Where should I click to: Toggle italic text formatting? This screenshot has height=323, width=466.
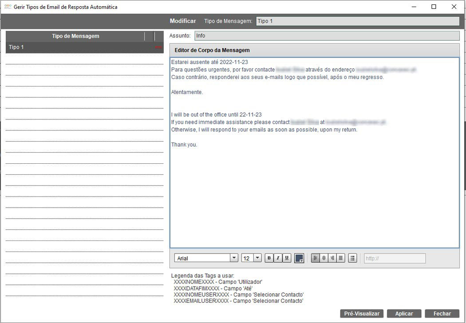278,258
